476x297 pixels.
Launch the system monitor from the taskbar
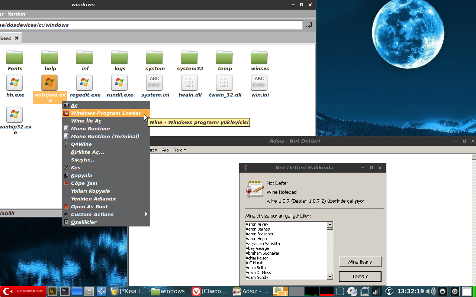click(x=52, y=291)
